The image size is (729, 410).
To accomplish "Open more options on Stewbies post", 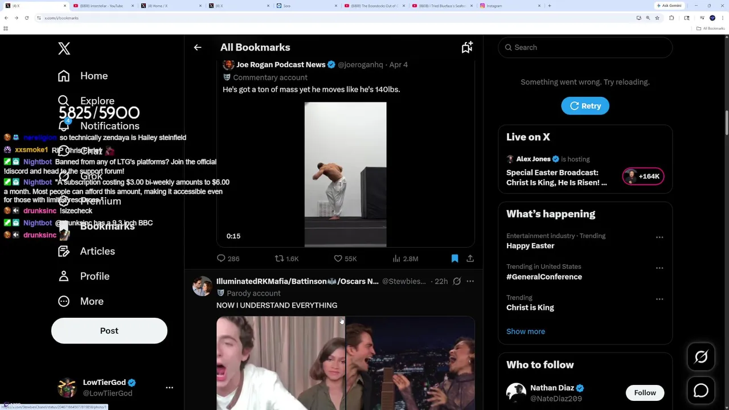I will pos(470,281).
